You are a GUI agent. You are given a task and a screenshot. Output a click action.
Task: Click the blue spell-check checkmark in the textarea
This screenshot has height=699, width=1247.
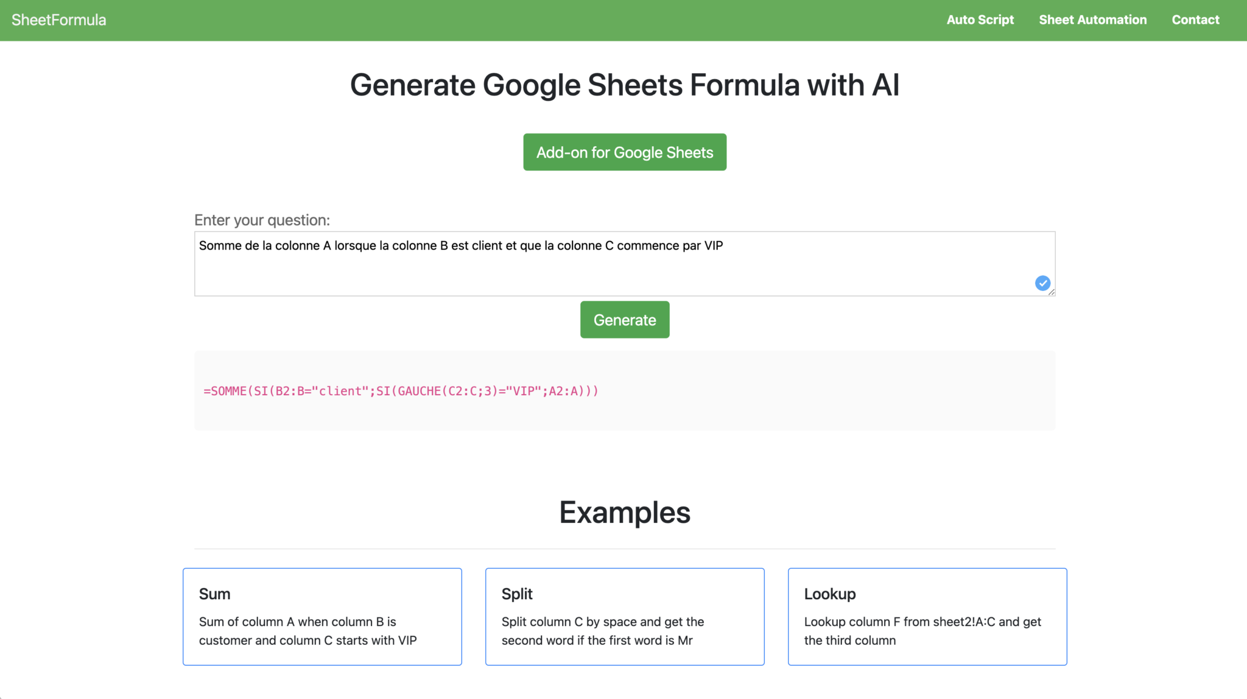coord(1042,283)
